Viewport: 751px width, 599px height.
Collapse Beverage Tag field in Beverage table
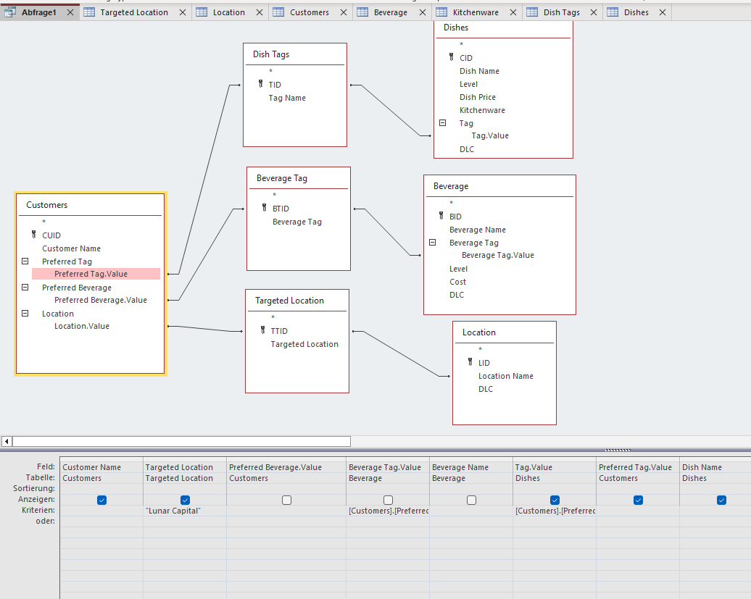pyautogui.click(x=433, y=243)
